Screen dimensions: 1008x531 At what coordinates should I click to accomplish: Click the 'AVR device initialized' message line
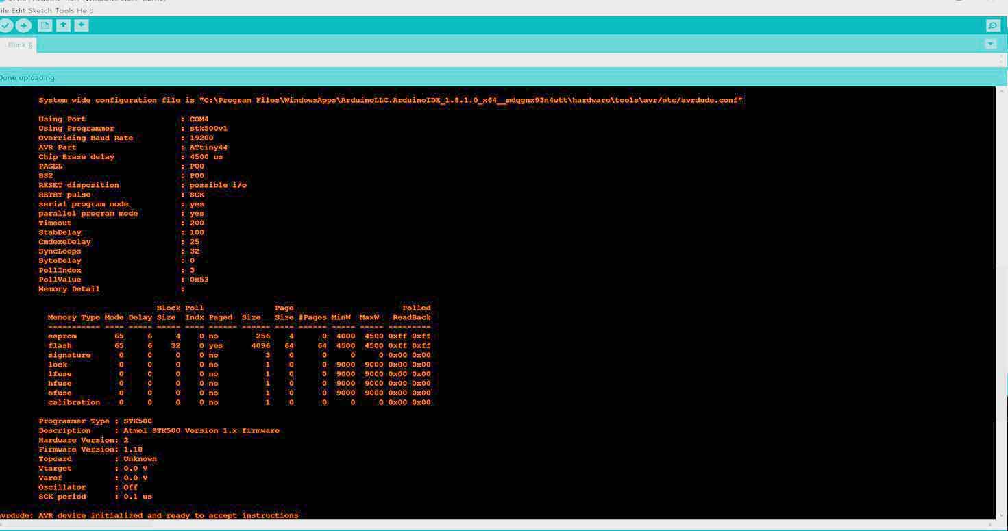tap(149, 515)
